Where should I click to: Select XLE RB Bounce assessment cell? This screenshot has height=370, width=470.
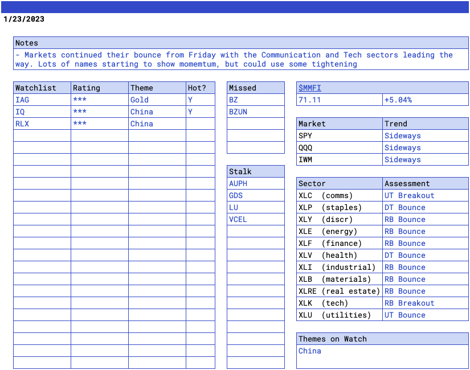point(426,231)
